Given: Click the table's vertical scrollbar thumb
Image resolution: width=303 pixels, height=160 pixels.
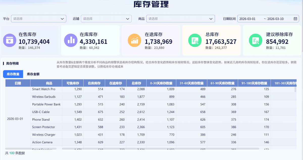Looking at the screenshot, I should [295, 90].
